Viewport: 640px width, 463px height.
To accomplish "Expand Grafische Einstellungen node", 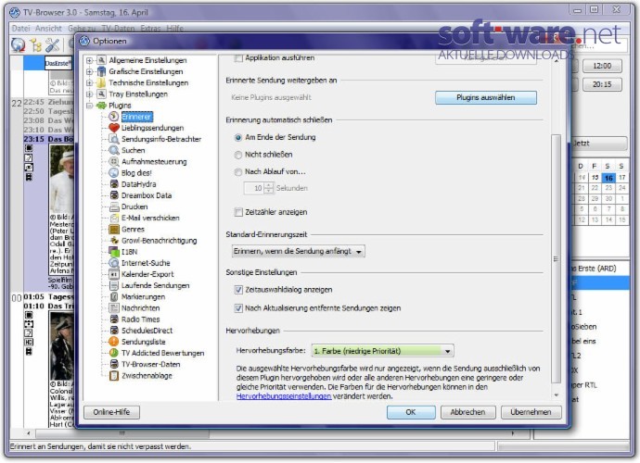I will tap(89, 71).
